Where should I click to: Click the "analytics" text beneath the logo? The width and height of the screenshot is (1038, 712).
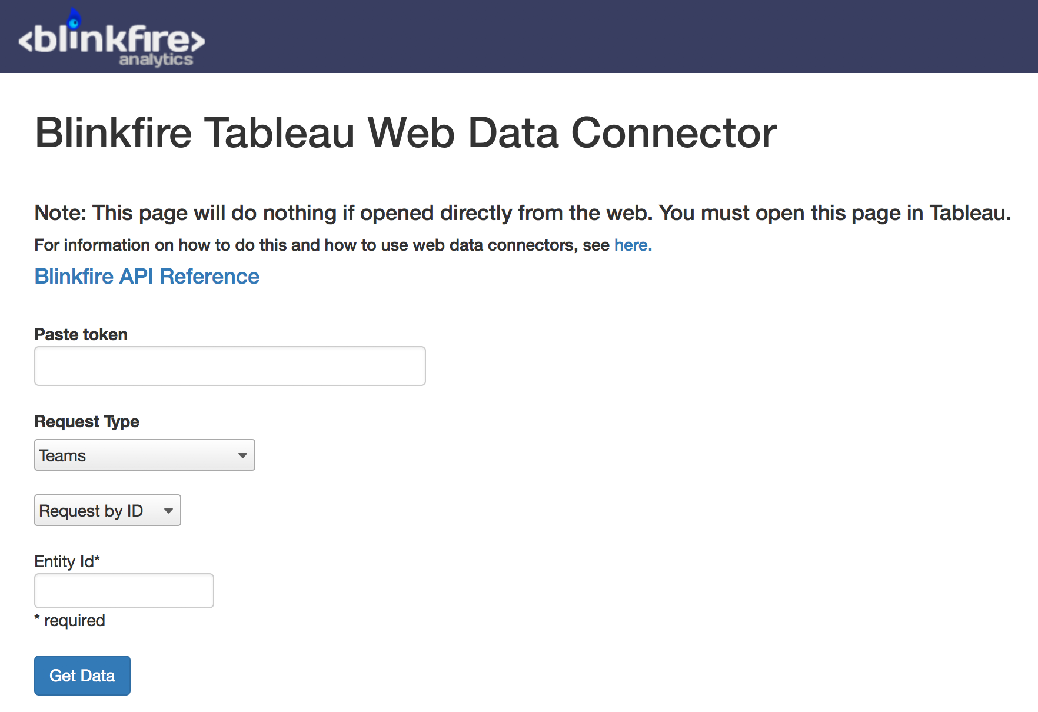[156, 59]
